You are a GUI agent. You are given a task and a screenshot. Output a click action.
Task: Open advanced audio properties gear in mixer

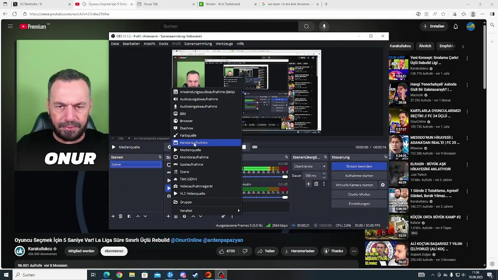[223, 216]
